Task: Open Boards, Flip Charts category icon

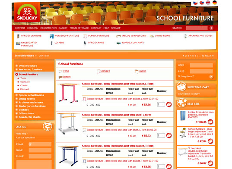Action: point(118,43)
